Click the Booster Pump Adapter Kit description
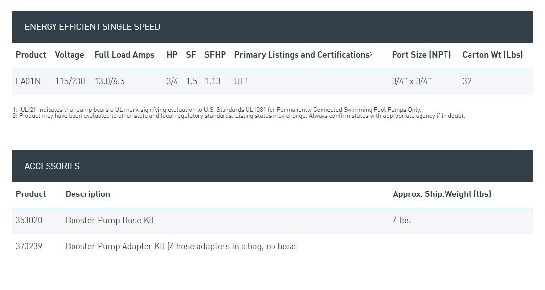The image size is (545, 290). click(x=182, y=246)
